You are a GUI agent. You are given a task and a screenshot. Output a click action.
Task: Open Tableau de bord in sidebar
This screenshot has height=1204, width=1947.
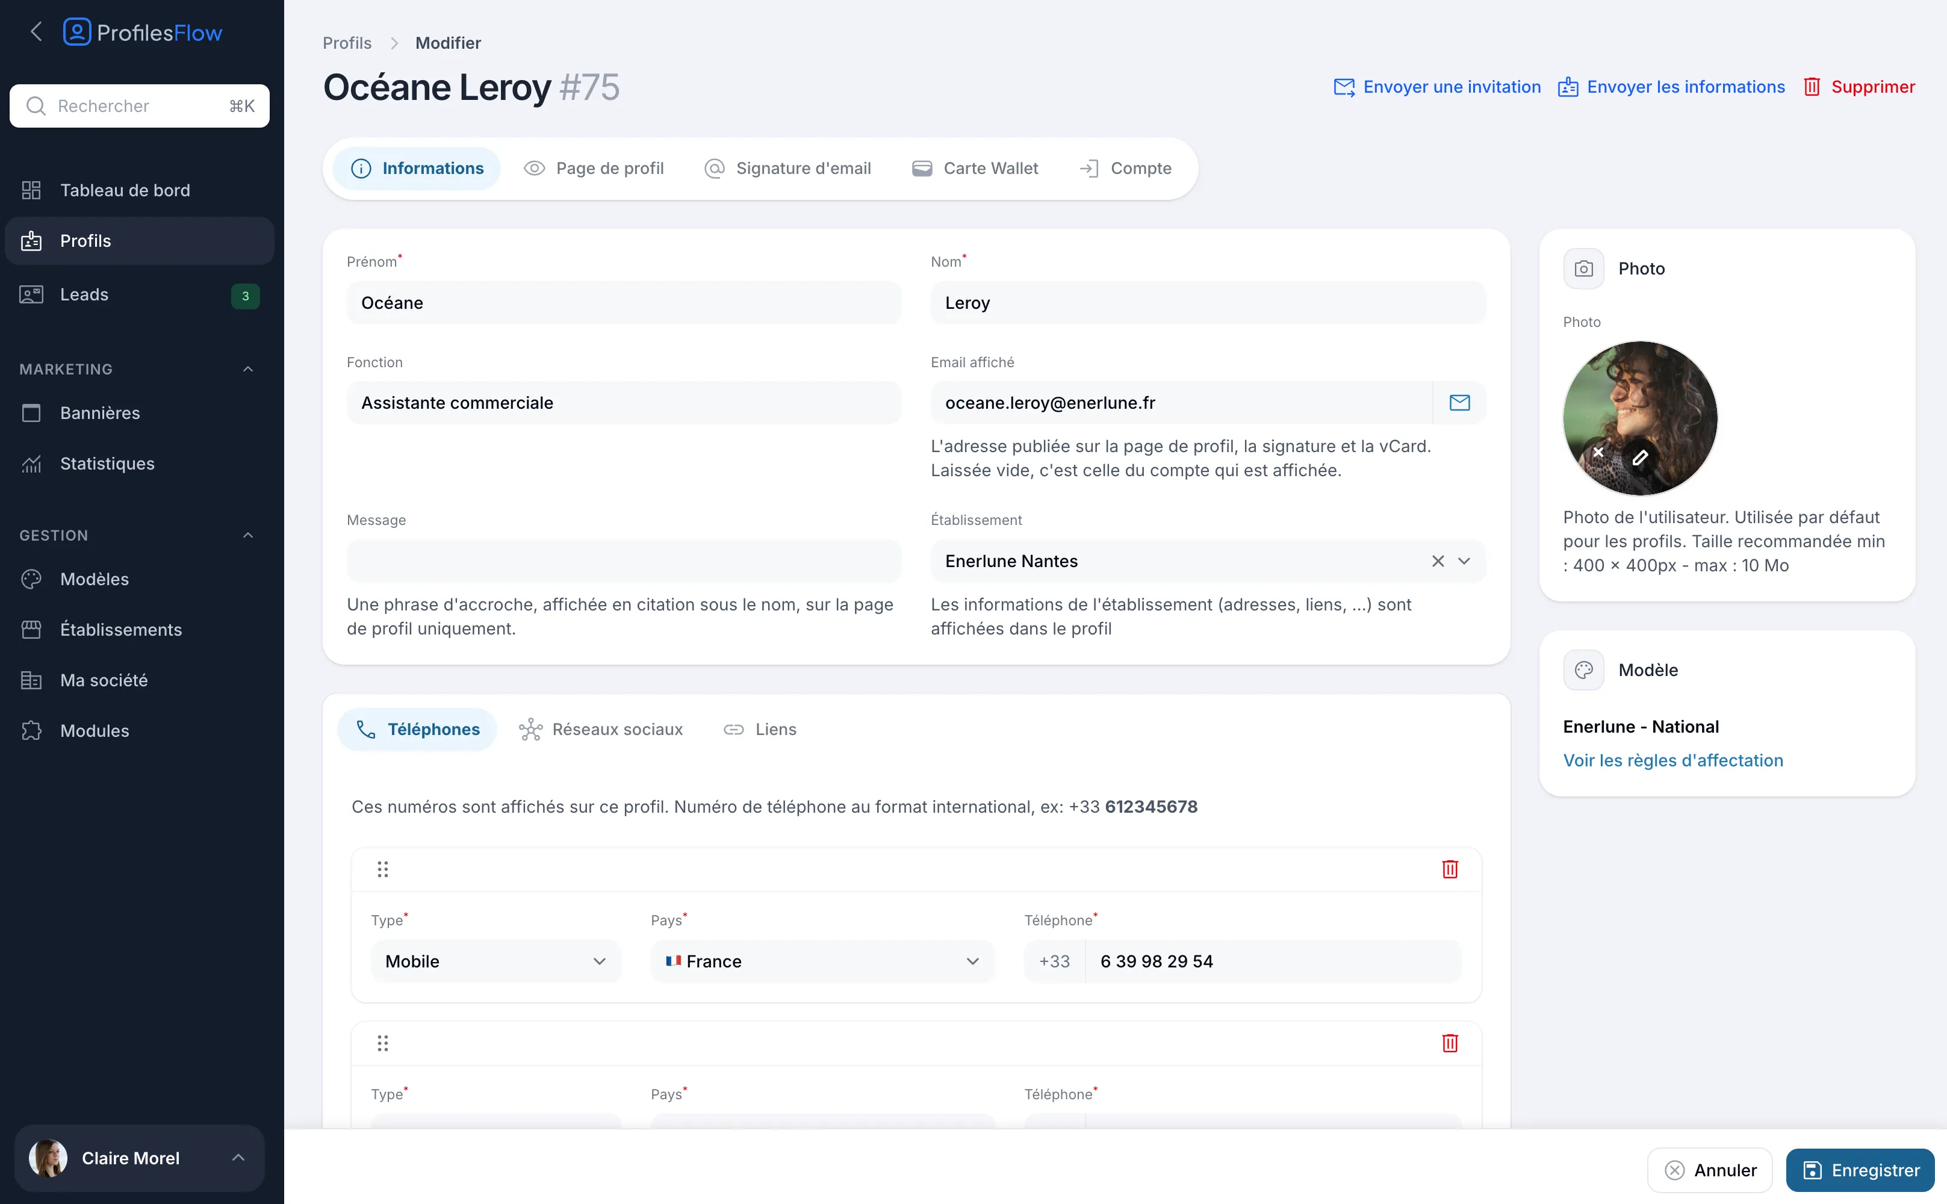click(139, 190)
